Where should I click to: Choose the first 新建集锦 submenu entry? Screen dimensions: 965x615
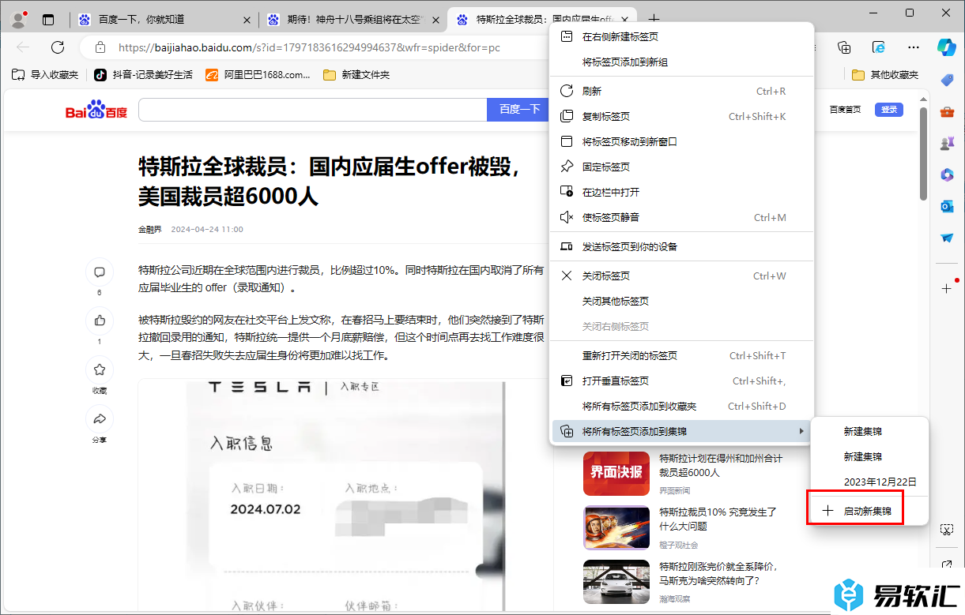[x=869, y=431]
